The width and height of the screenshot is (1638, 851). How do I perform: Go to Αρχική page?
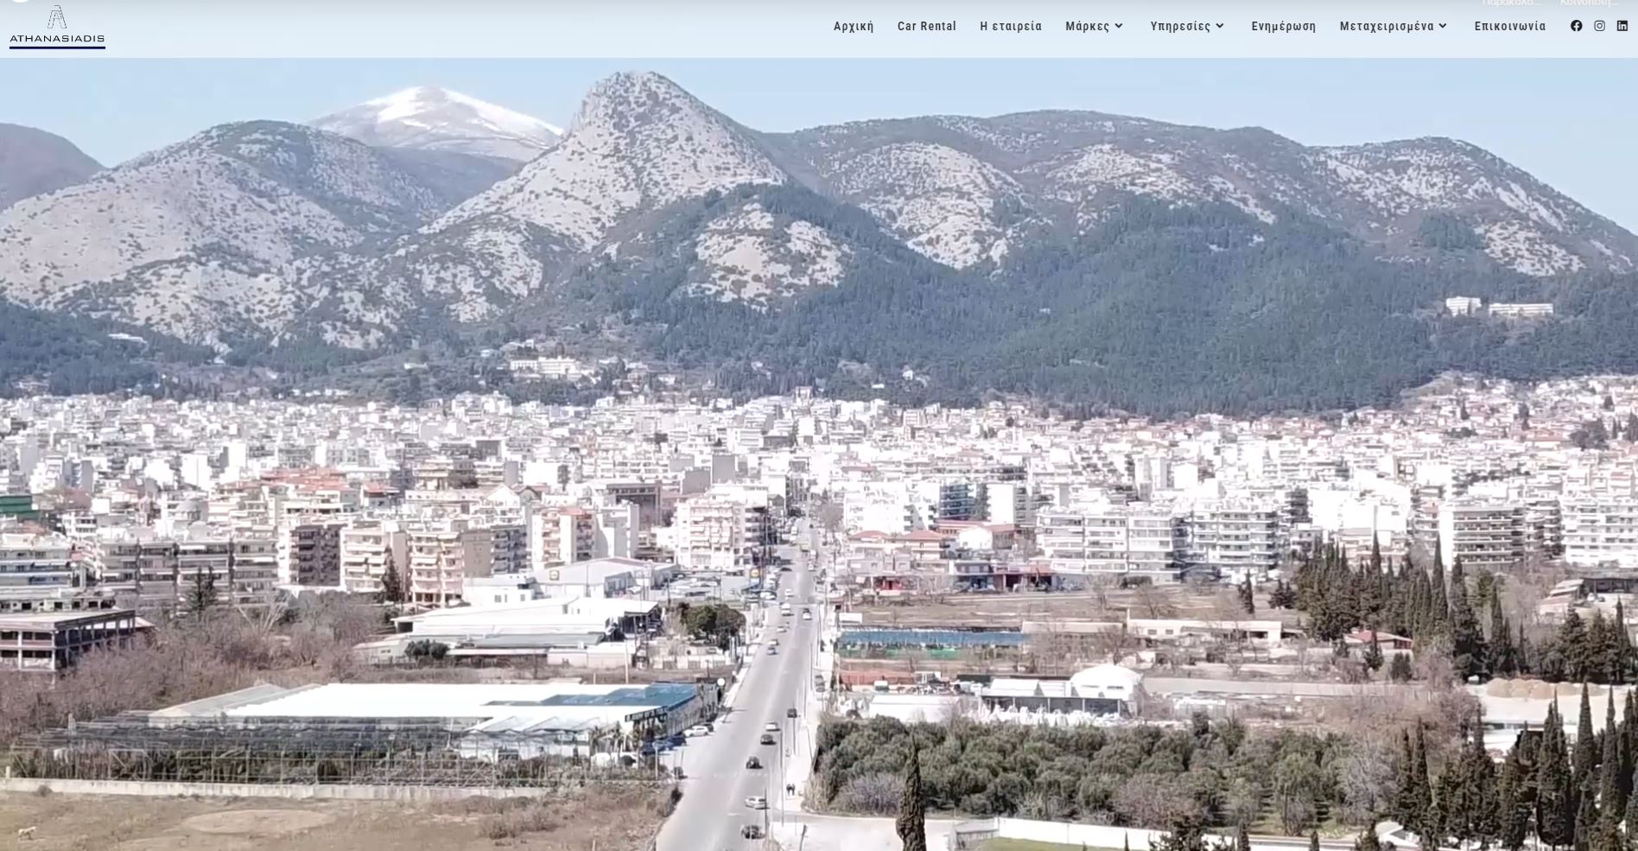coord(854,26)
